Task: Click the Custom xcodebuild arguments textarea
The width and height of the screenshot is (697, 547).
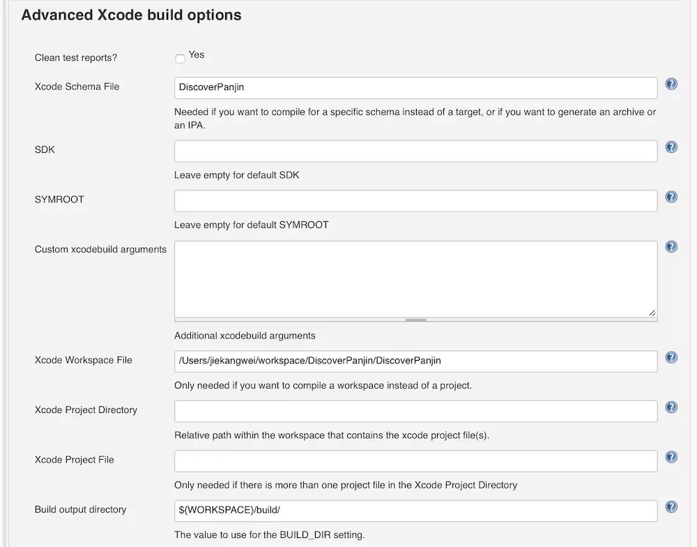Action: 415,279
